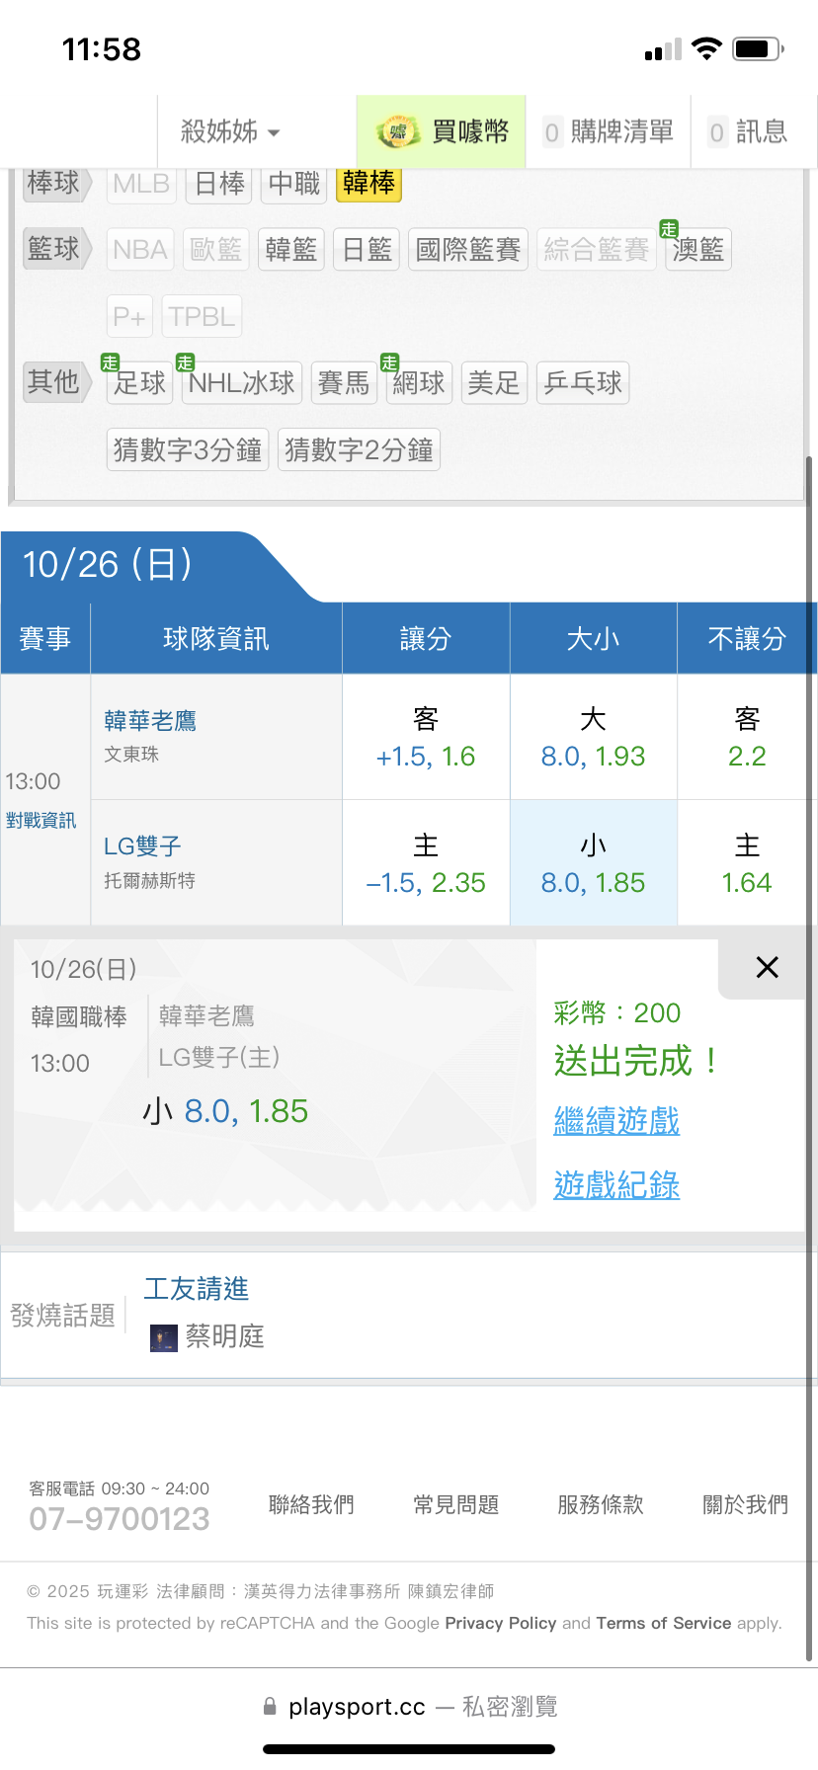This screenshot has height=1770, width=818.
Task: Open the 購牌清單 purchase list
Action: 609,131
